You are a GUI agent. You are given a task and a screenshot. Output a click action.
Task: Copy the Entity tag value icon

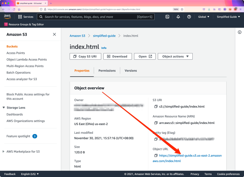[x=156, y=139]
